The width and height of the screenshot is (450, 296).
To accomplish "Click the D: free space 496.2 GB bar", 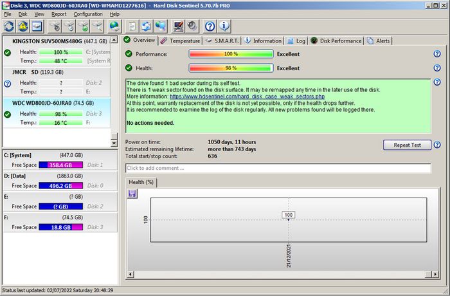I will (60, 186).
